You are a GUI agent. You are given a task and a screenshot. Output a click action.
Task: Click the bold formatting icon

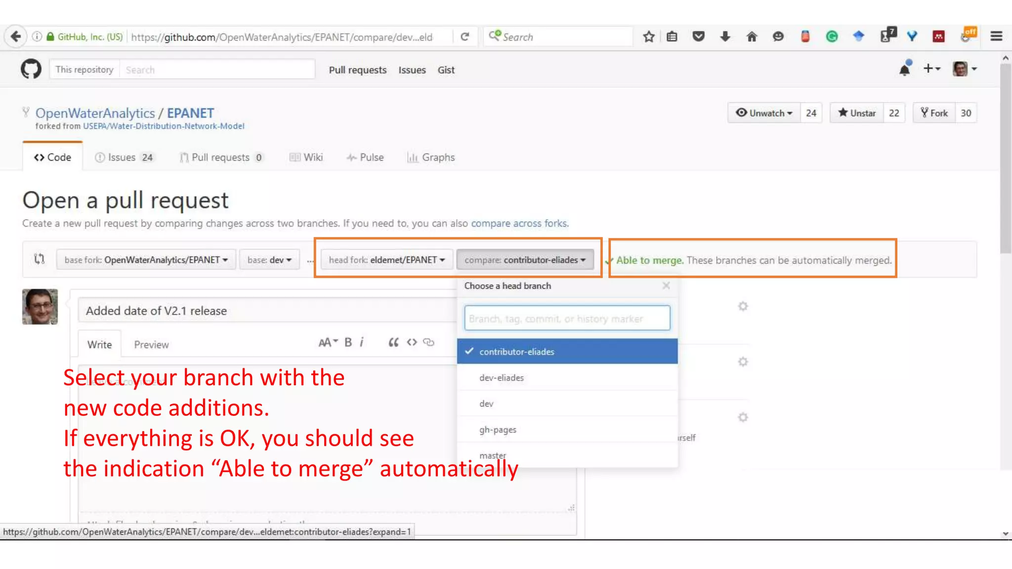(x=348, y=342)
